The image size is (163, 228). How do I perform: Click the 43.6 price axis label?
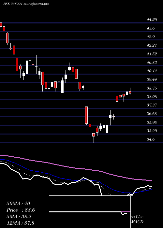(x=151, y=28)
